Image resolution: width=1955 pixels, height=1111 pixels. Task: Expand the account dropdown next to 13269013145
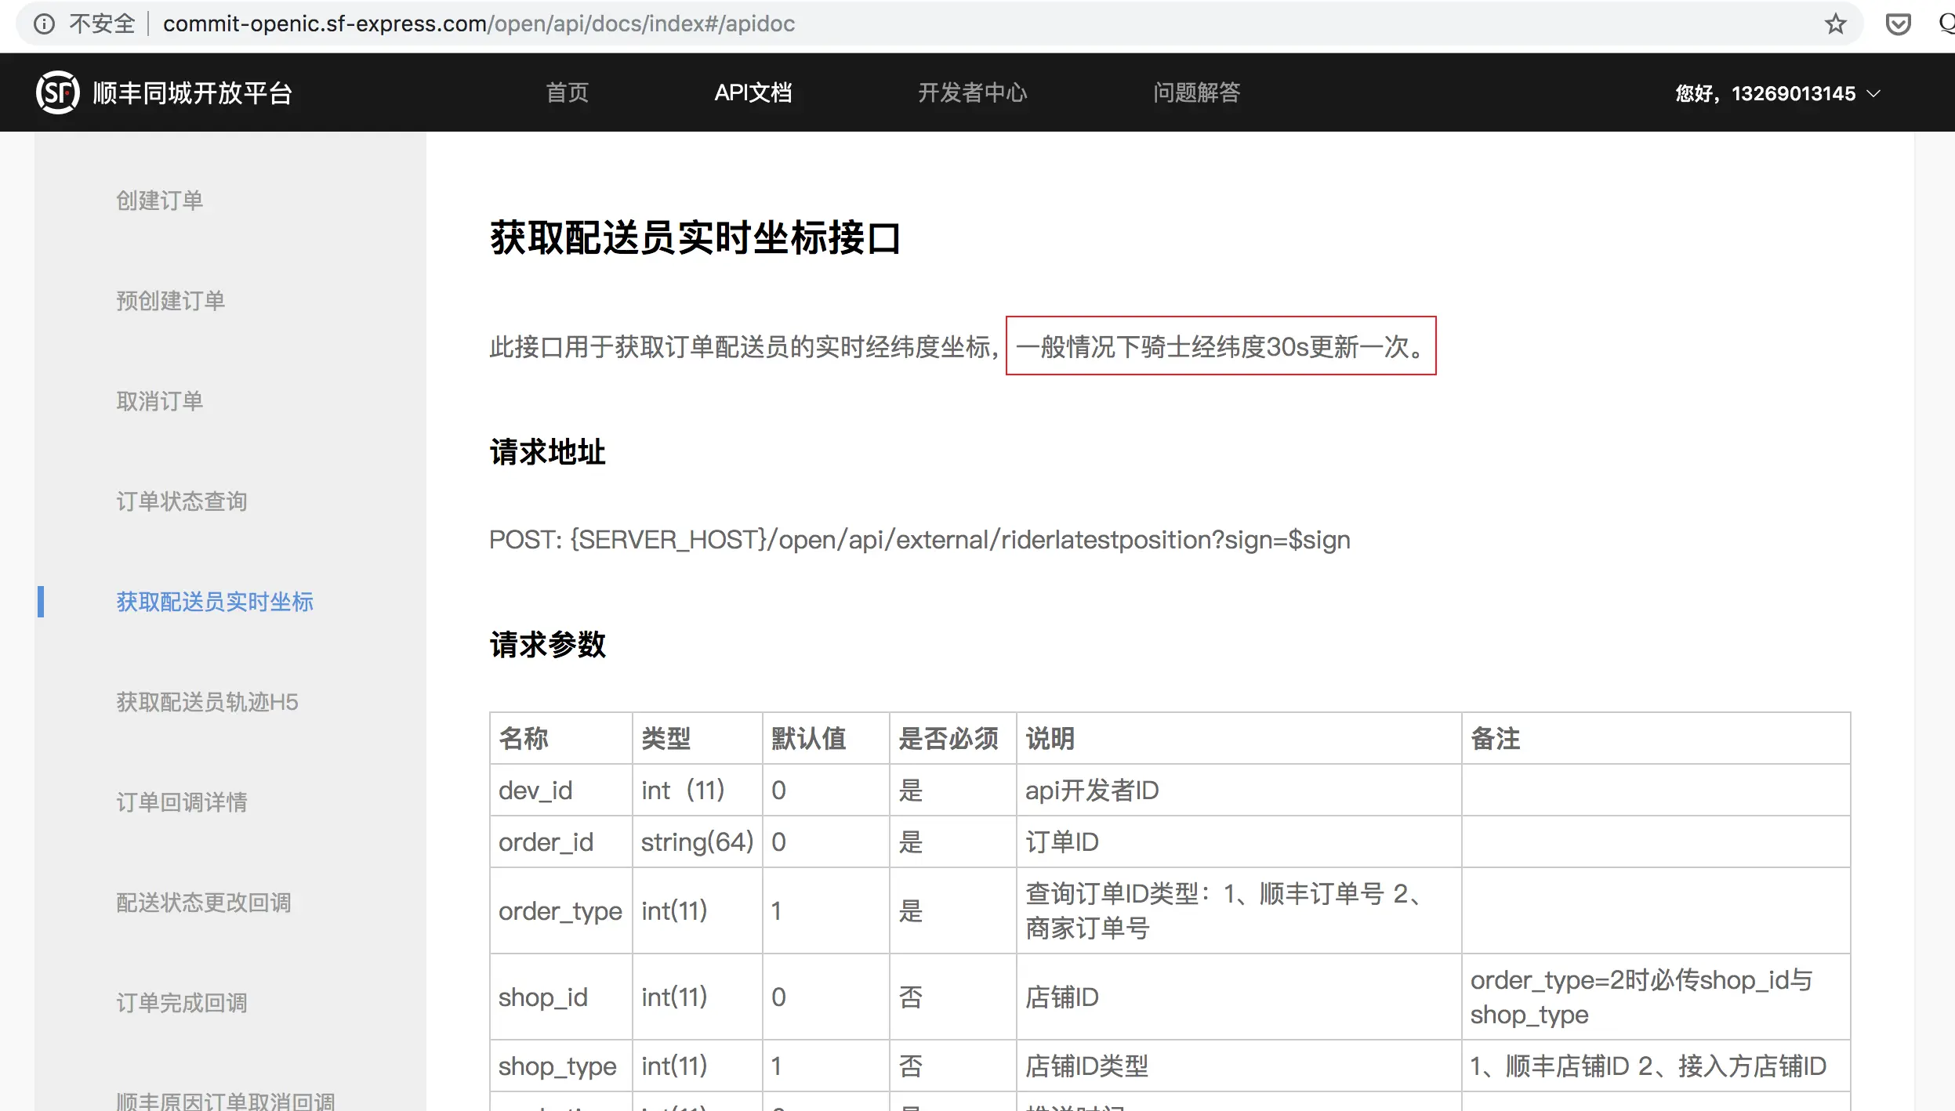pos(1874,93)
